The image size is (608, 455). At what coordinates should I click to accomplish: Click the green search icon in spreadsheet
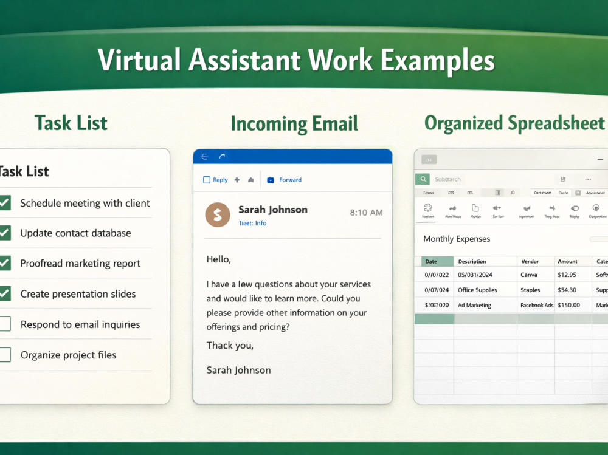click(x=423, y=179)
